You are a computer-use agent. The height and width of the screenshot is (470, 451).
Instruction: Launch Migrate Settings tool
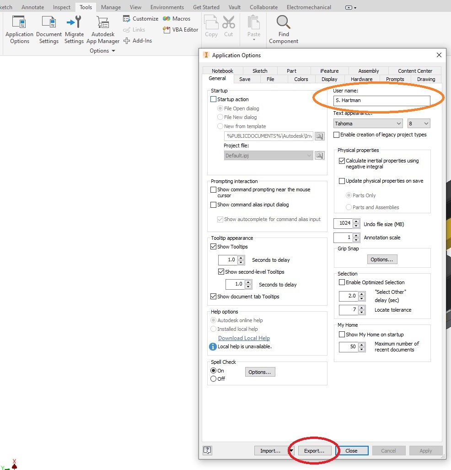74,30
